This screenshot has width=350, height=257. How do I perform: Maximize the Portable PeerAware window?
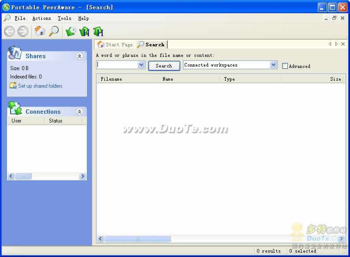point(332,7)
